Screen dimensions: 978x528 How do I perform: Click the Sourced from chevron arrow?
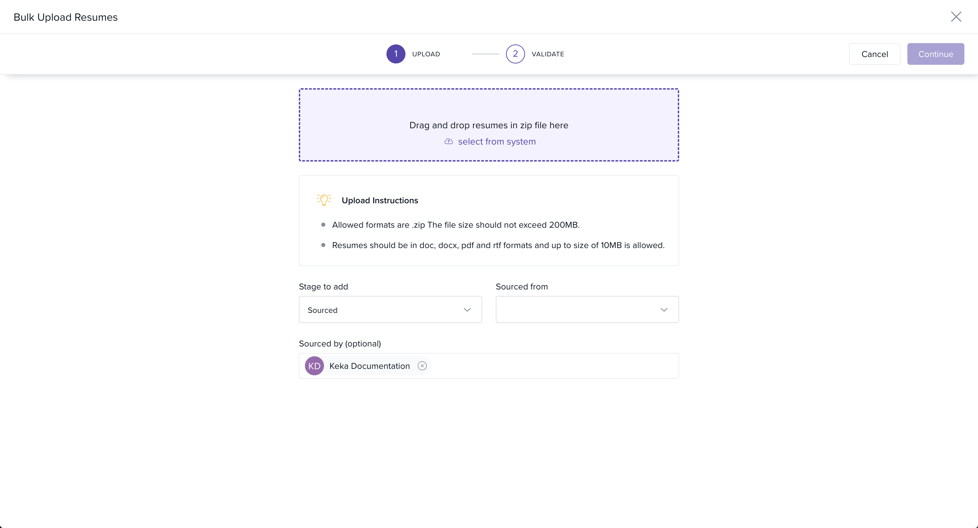pos(664,310)
